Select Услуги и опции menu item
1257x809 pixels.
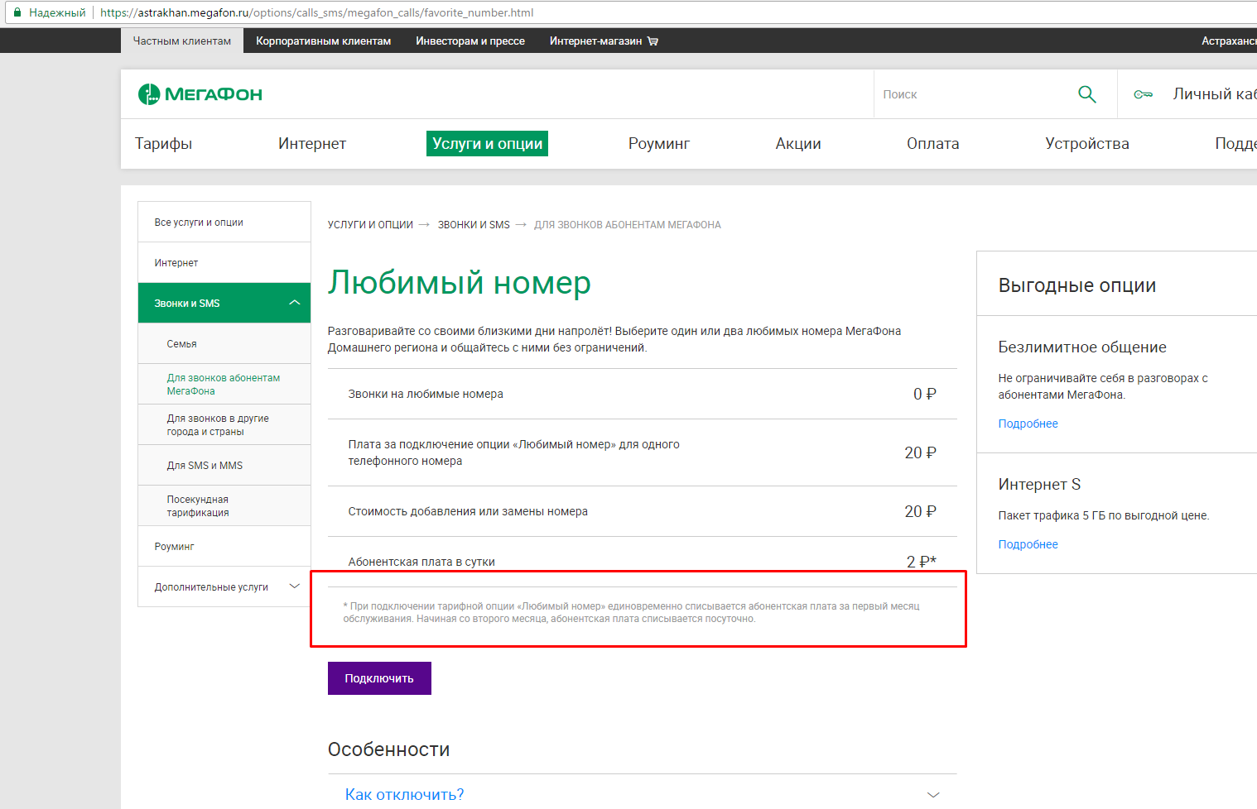click(487, 144)
